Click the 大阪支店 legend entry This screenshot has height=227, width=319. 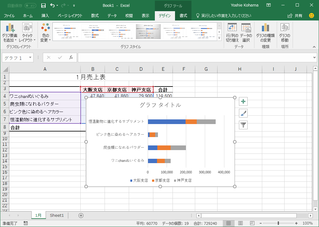coord(139,180)
